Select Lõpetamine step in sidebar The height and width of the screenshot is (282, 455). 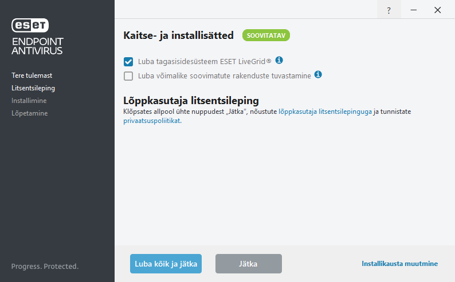point(30,113)
